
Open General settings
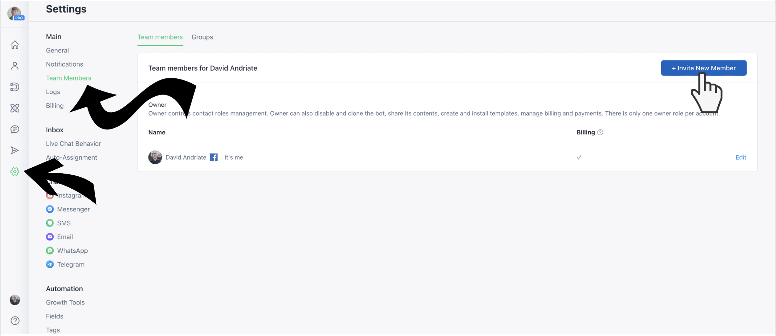coord(57,50)
